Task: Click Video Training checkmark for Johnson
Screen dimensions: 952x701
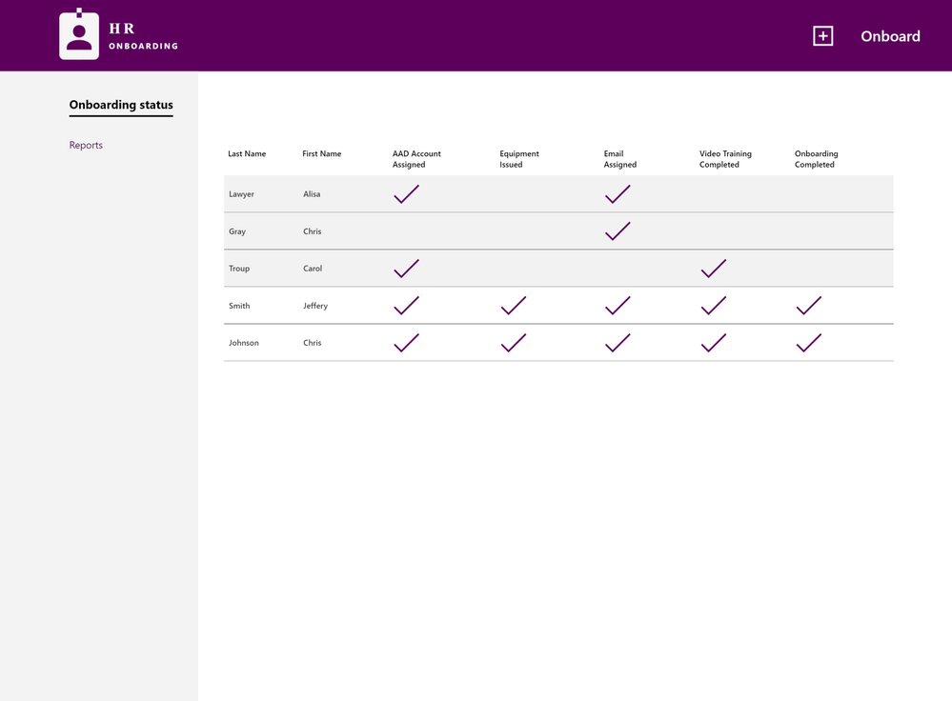Action: pos(714,343)
